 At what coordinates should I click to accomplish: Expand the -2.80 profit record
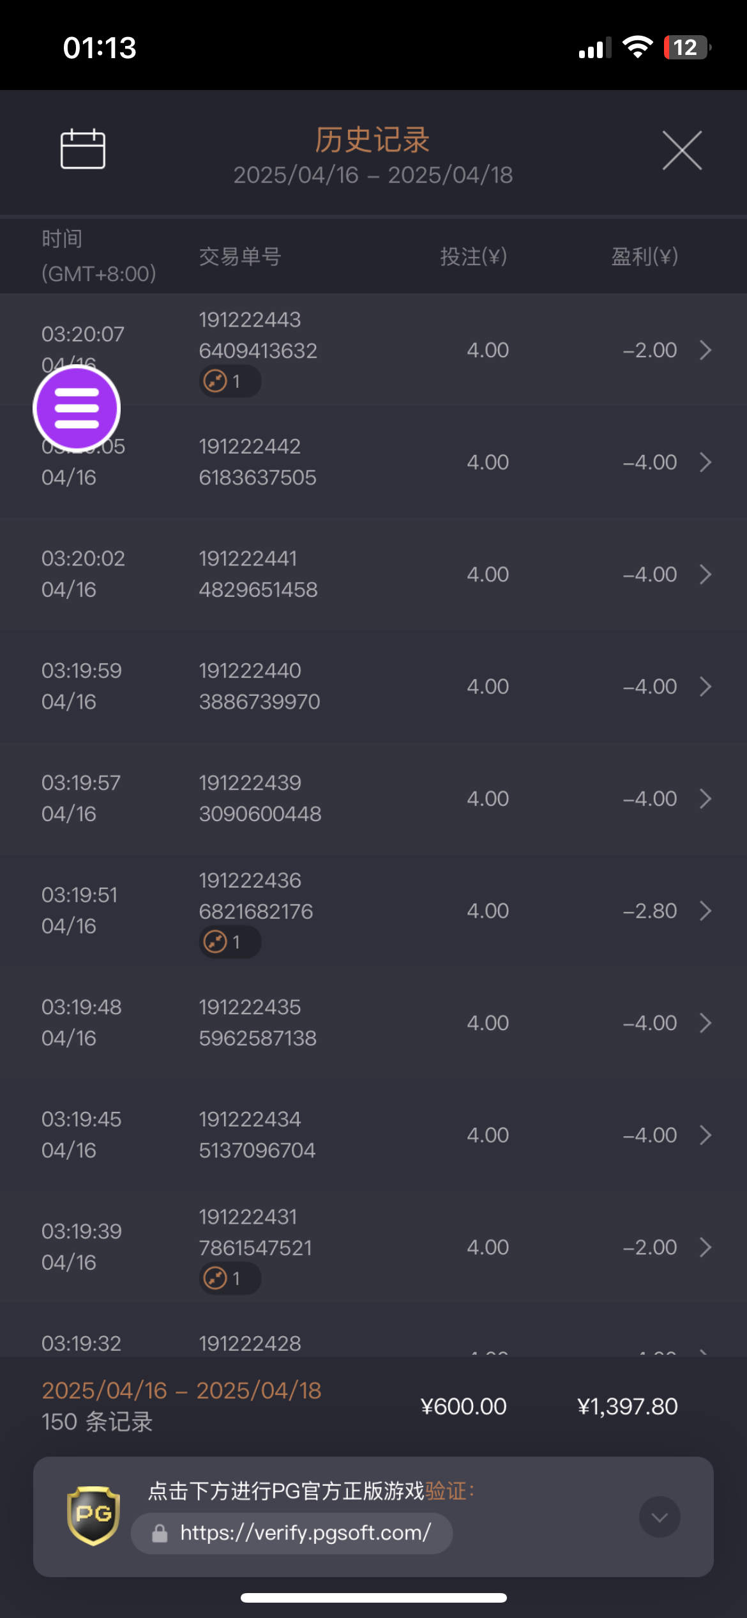pyautogui.click(x=705, y=911)
